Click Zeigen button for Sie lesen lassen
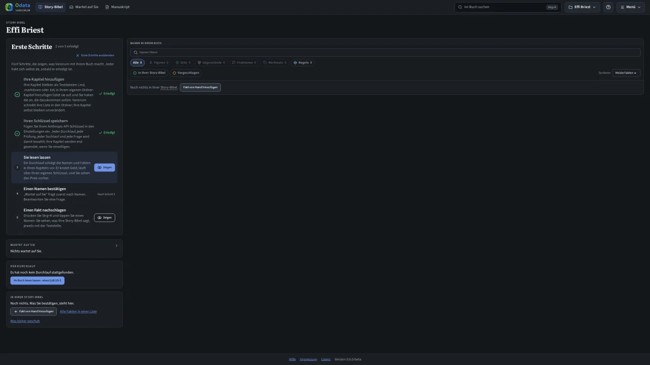Image resolution: width=650 pixels, height=365 pixels. point(105,167)
